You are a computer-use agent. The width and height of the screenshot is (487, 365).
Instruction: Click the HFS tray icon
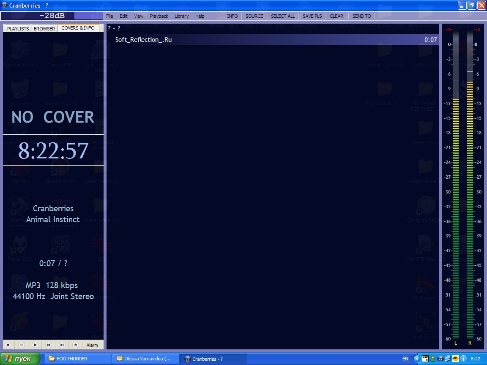coord(425,359)
